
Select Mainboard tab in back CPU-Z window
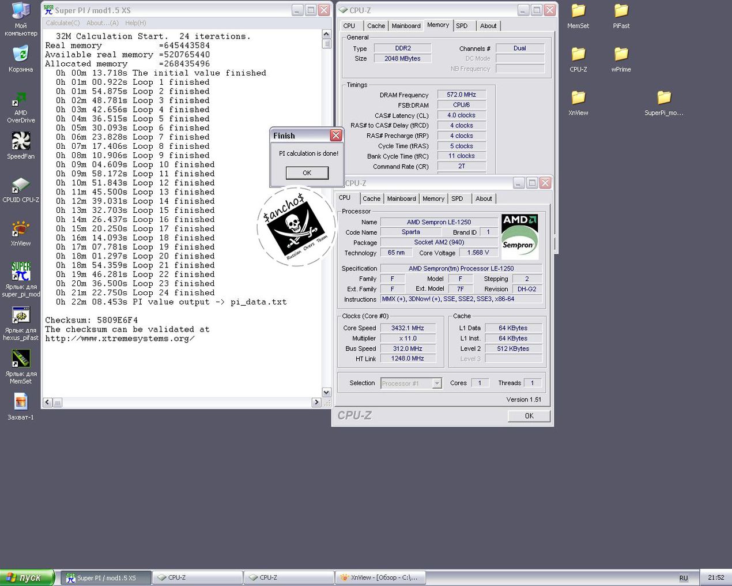[406, 26]
